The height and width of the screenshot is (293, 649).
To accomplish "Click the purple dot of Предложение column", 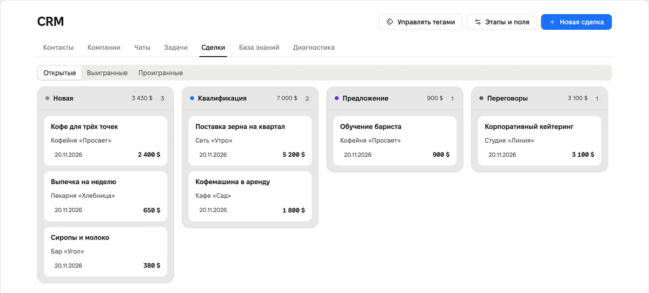I will (337, 98).
